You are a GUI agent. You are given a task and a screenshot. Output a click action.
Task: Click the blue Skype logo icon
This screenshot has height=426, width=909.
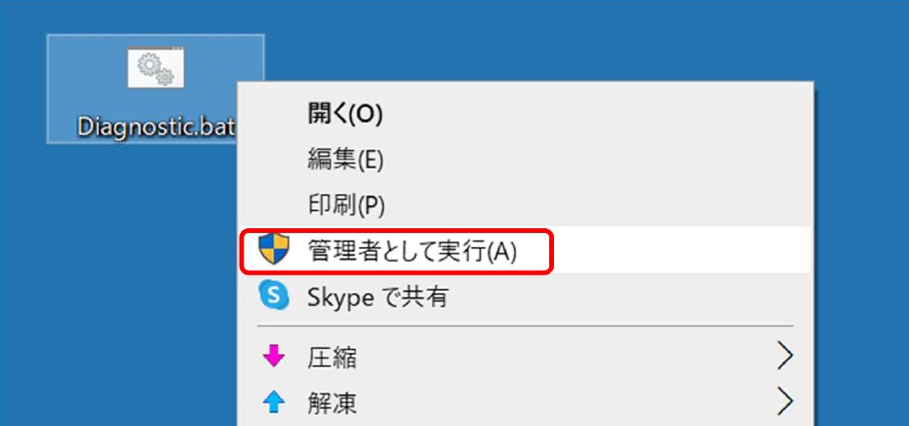pos(273,297)
